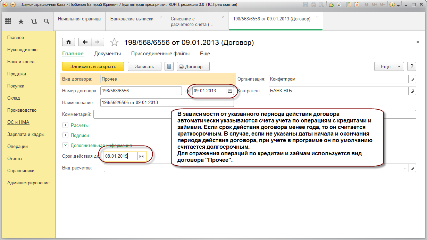Open the Документы section link
Viewport: 427px width, 240px height.
108,54
